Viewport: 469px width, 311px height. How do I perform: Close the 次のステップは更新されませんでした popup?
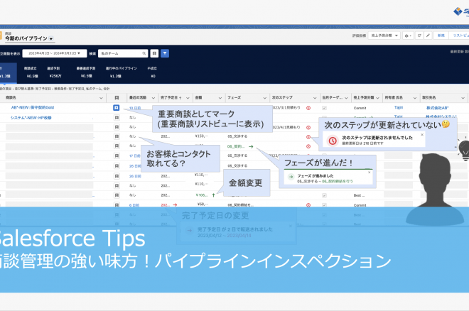422,135
